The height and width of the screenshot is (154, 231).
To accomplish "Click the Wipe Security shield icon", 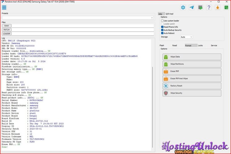I will coord(166,93).
